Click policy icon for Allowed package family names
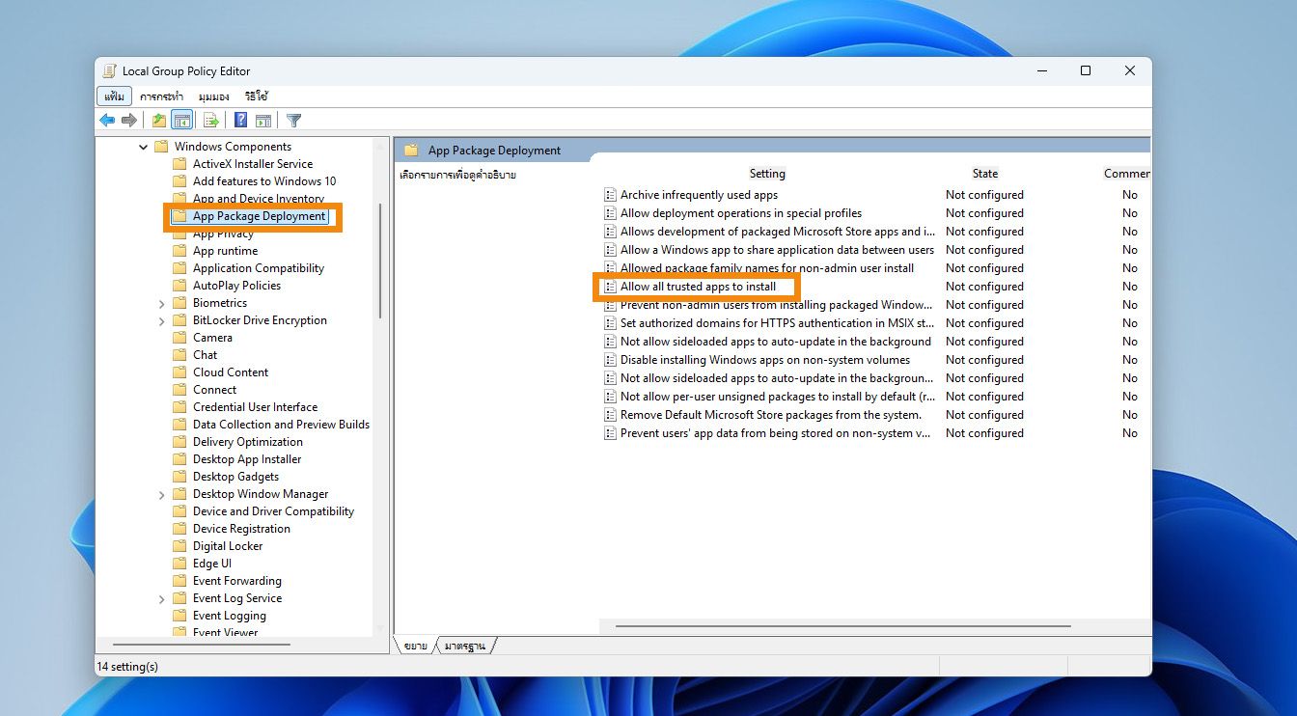Image resolution: width=1297 pixels, height=716 pixels. (x=610, y=268)
